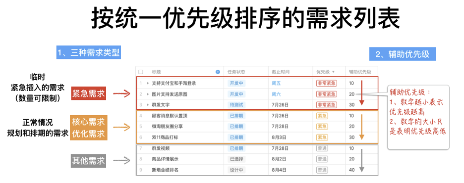Select auxiliary priority 10 of 支持支付宝和手淘登录
The image size is (464, 183).
point(351,83)
